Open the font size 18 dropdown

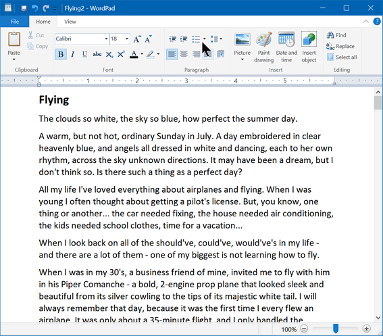pyautogui.click(x=127, y=39)
